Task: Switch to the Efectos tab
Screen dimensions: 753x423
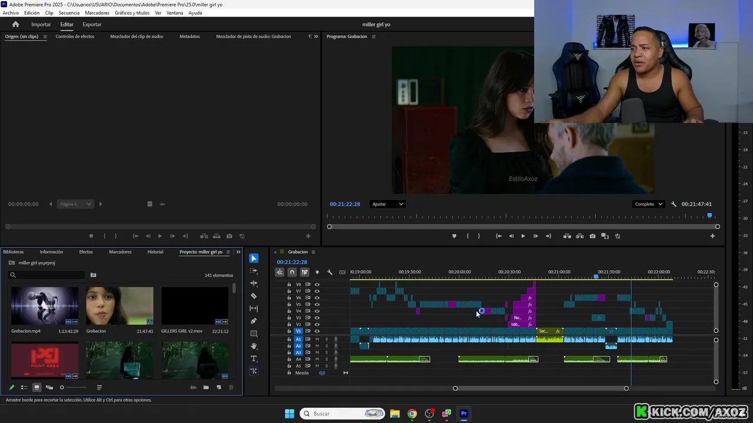Action: [86, 252]
